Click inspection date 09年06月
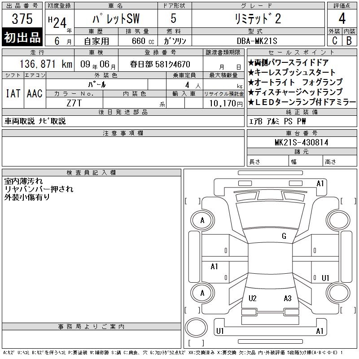The height and width of the screenshot is (359, 359). [x=98, y=64]
